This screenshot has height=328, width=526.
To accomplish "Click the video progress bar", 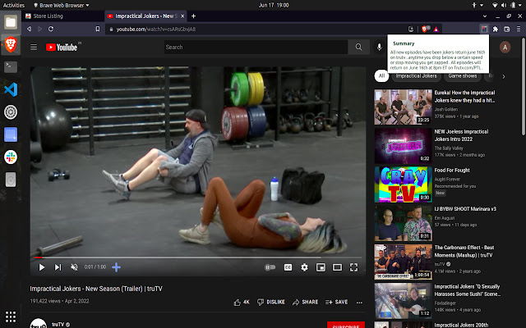I will point(197,257).
